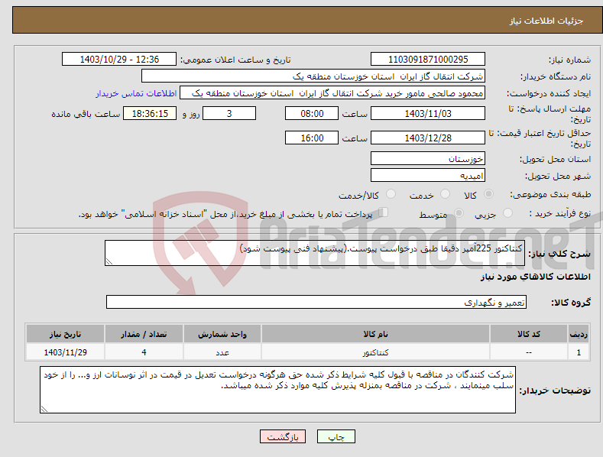Image resolution: width=603 pixels, height=457 pixels.
Task: Click the buyer notes textarea resize handle
Action: click(44, 410)
